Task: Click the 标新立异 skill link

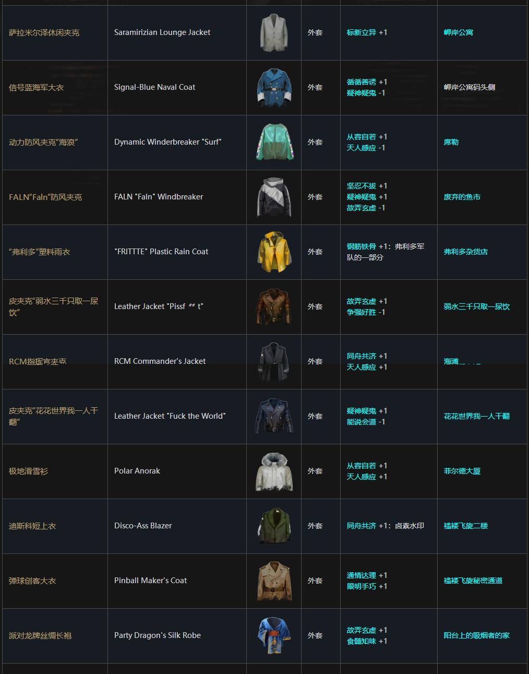Action: tap(362, 32)
